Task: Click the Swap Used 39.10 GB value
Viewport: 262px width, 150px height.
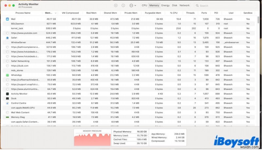Action: 141,143
